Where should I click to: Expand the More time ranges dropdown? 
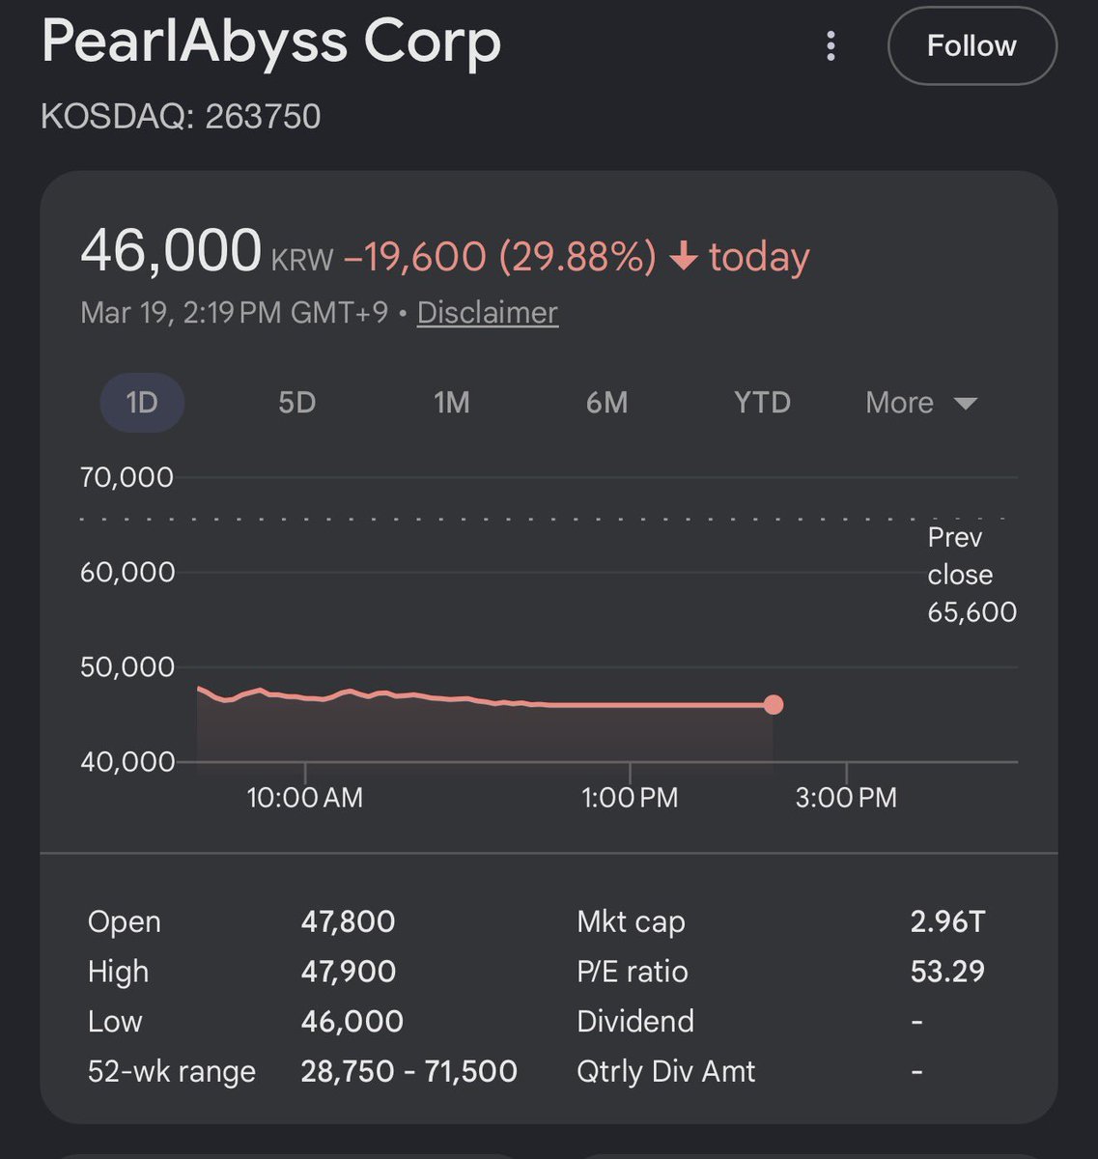pyautogui.click(x=921, y=402)
